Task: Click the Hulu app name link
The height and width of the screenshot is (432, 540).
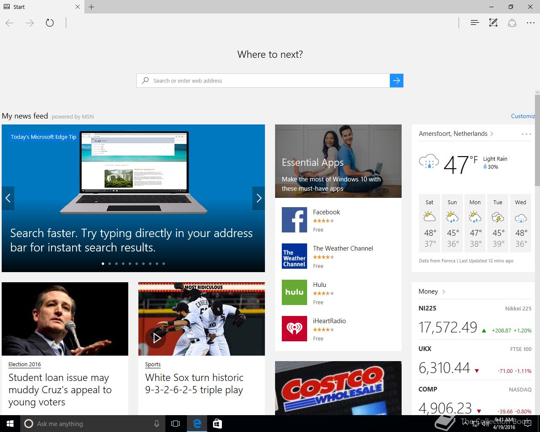Action: (x=319, y=285)
